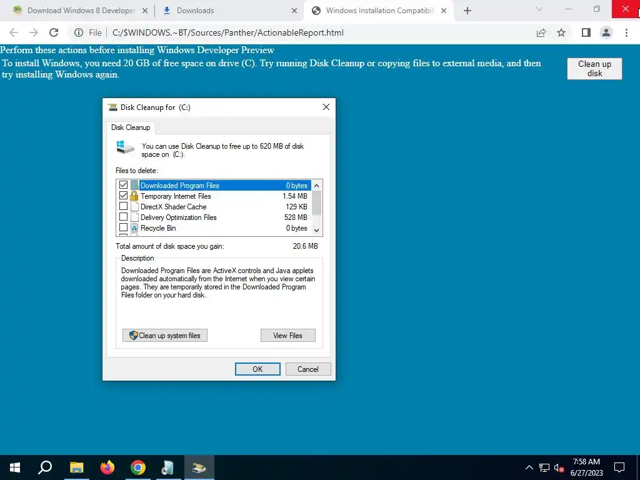Image resolution: width=640 pixels, height=480 pixels.
Task: Bookmark this page with the star icon
Action: [x=561, y=32]
